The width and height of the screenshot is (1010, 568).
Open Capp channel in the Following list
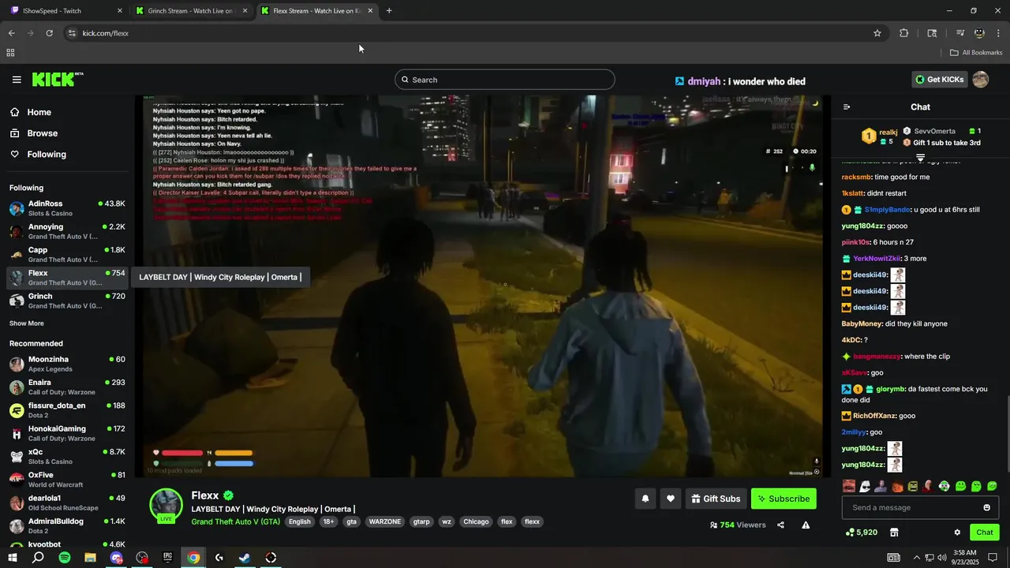[x=67, y=255]
